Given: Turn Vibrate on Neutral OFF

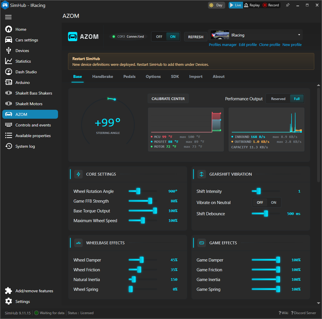Looking at the screenshot, I should point(260,203).
